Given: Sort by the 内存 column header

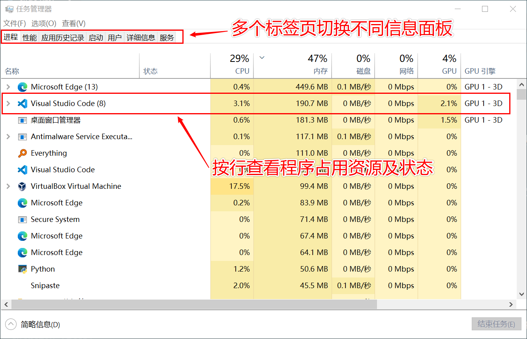Looking at the screenshot, I should click(x=293, y=65).
